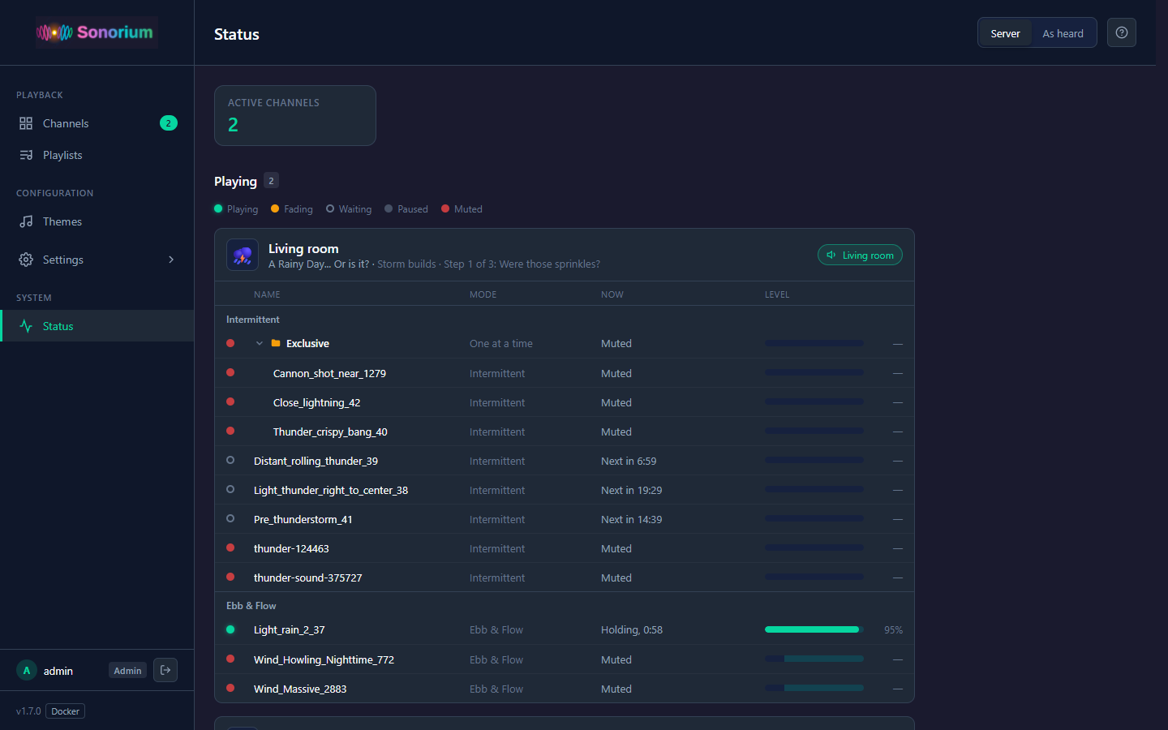Click the Sonorium logo
This screenshot has width=1168, height=730.
[96, 32]
